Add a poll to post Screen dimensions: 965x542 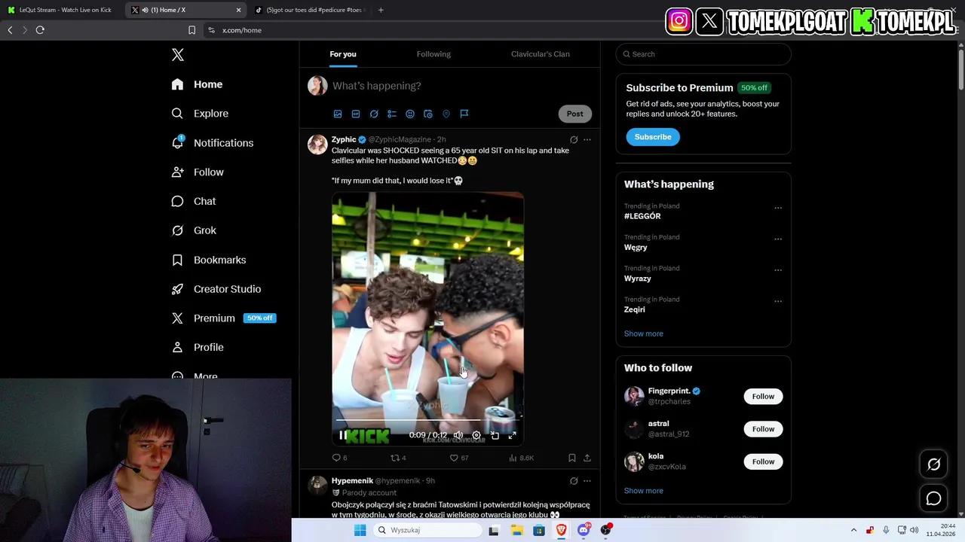[392, 114]
